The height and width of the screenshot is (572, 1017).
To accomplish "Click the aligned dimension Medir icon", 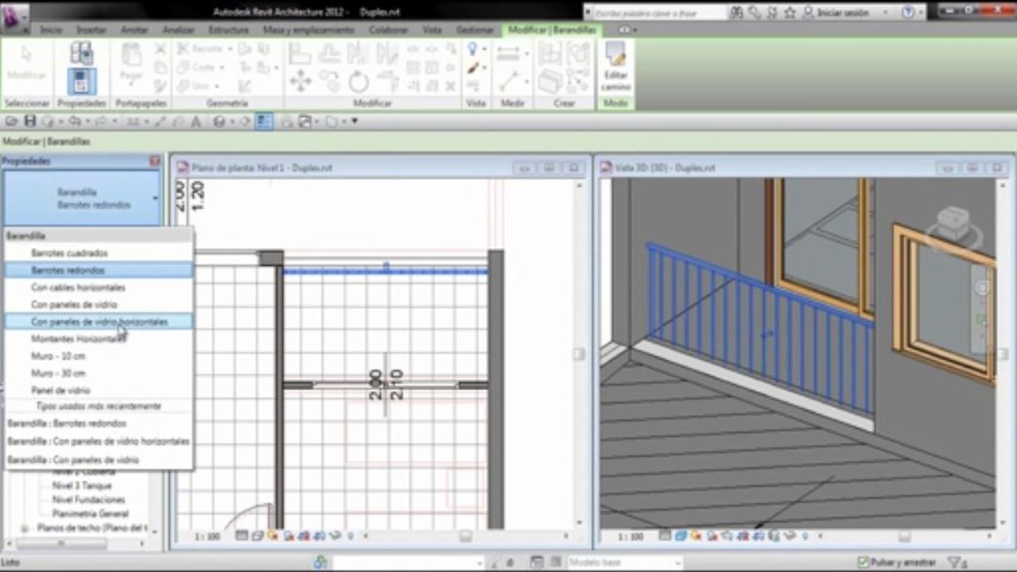I will point(508,53).
